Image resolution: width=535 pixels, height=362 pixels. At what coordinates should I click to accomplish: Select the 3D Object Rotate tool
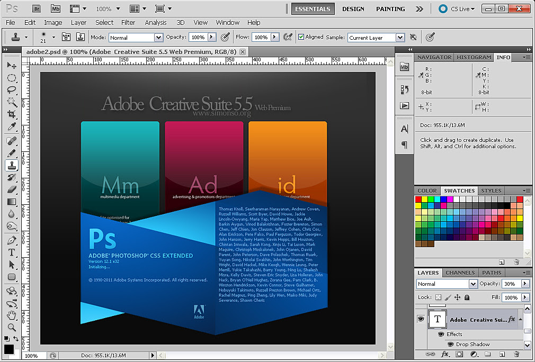(12, 291)
